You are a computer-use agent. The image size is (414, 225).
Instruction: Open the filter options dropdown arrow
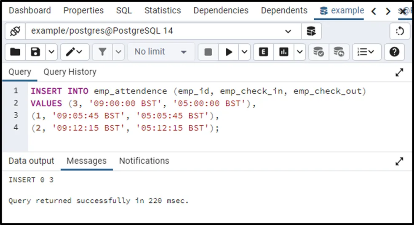click(118, 52)
